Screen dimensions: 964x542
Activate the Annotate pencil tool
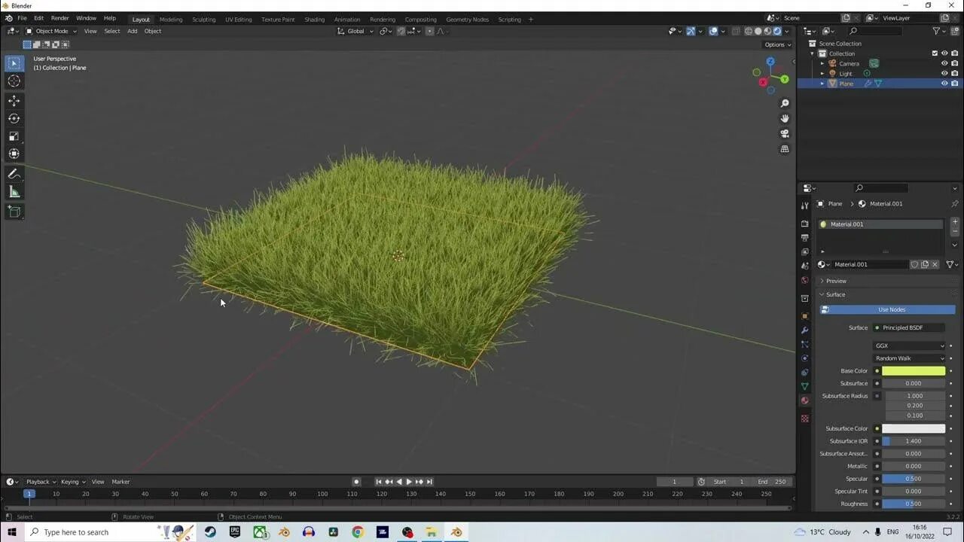pos(14,174)
